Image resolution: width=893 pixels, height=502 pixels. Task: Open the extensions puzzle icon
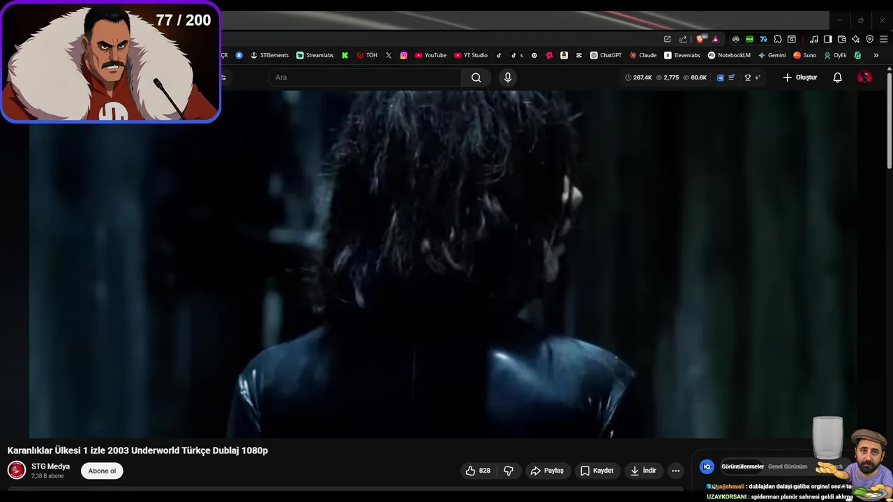point(778,39)
